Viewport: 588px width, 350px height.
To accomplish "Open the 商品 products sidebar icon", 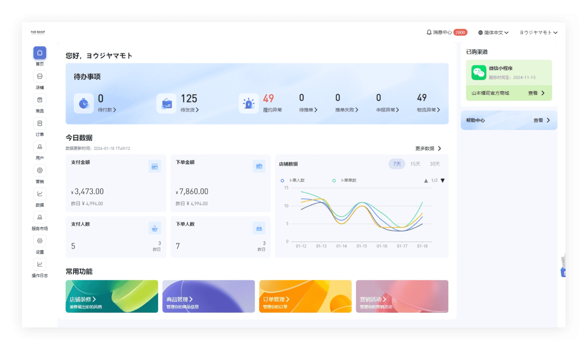I will pyautogui.click(x=39, y=100).
